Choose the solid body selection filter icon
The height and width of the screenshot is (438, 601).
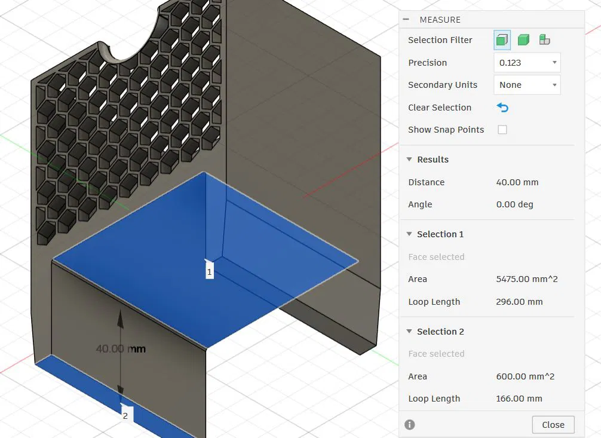(x=523, y=40)
